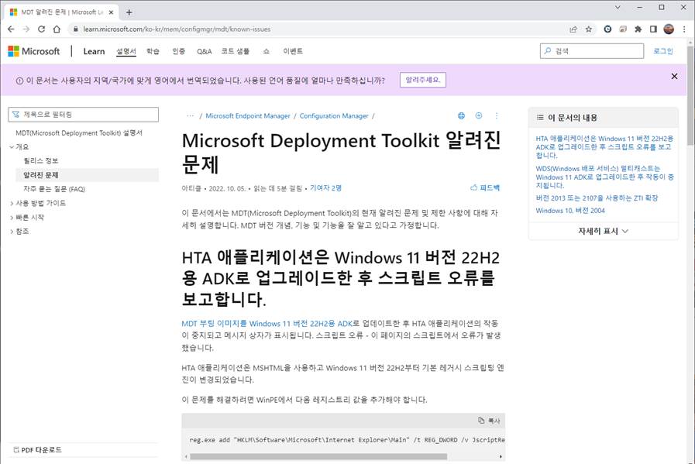Screen dimensions: 695x464
Task: Open the article more-actions menu
Action: click(x=497, y=115)
